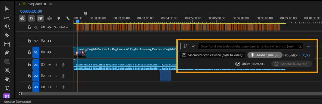Mute audio track A2
Image resolution: width=322 pixels, height=104 pixels.
[49, 76]
